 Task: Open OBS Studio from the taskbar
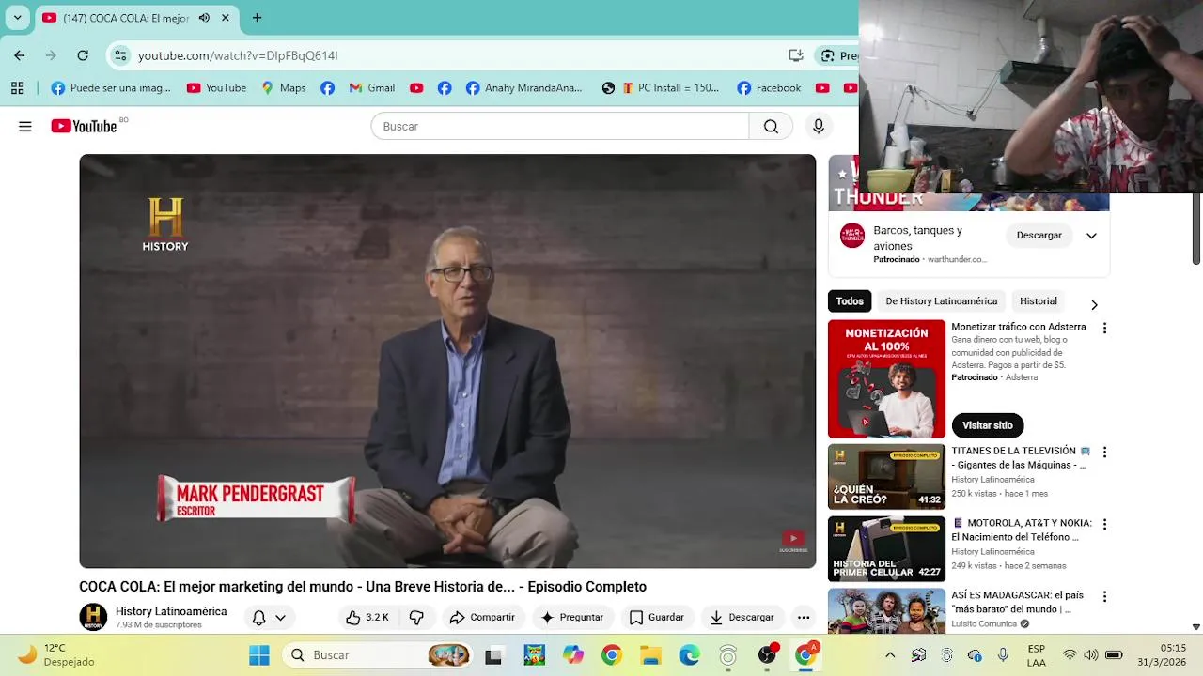pos(767,654)
